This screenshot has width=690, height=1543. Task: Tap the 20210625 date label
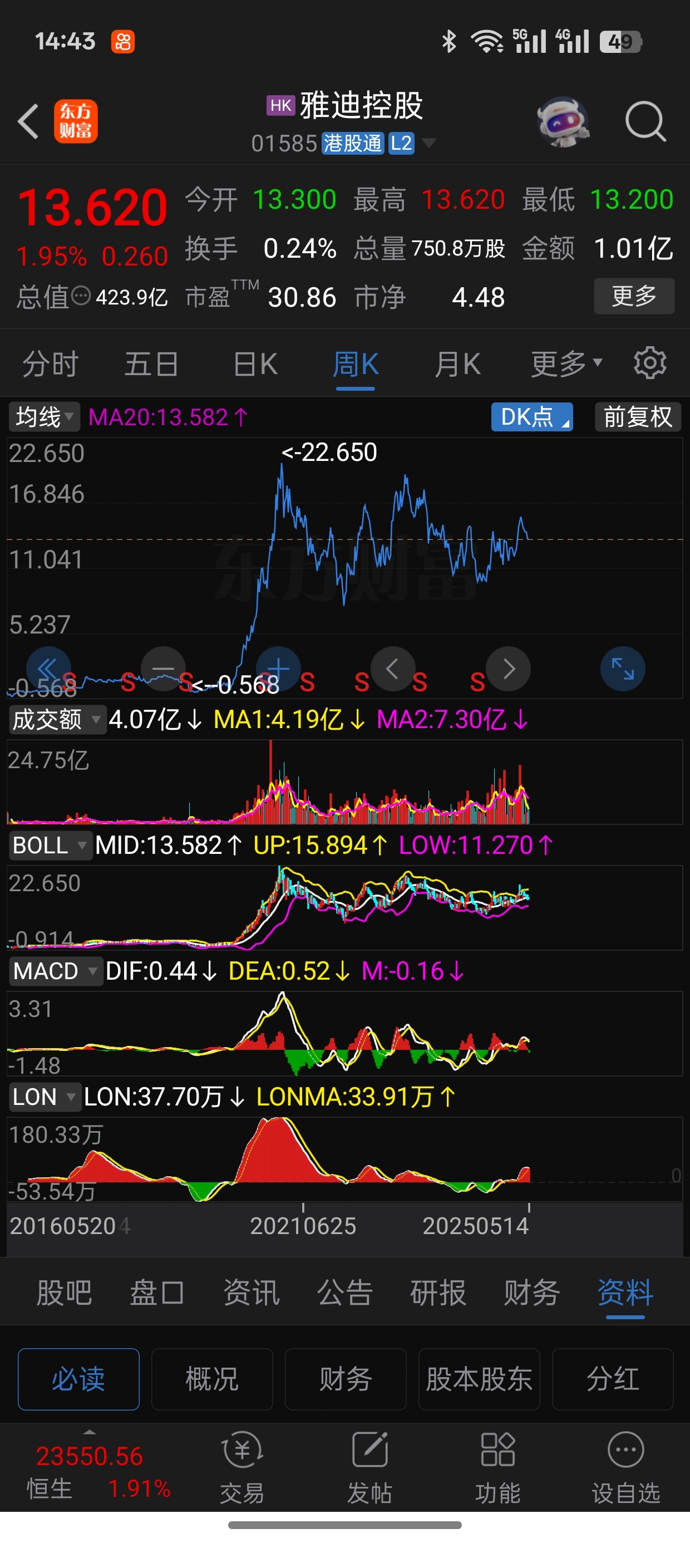point(303,1226)
